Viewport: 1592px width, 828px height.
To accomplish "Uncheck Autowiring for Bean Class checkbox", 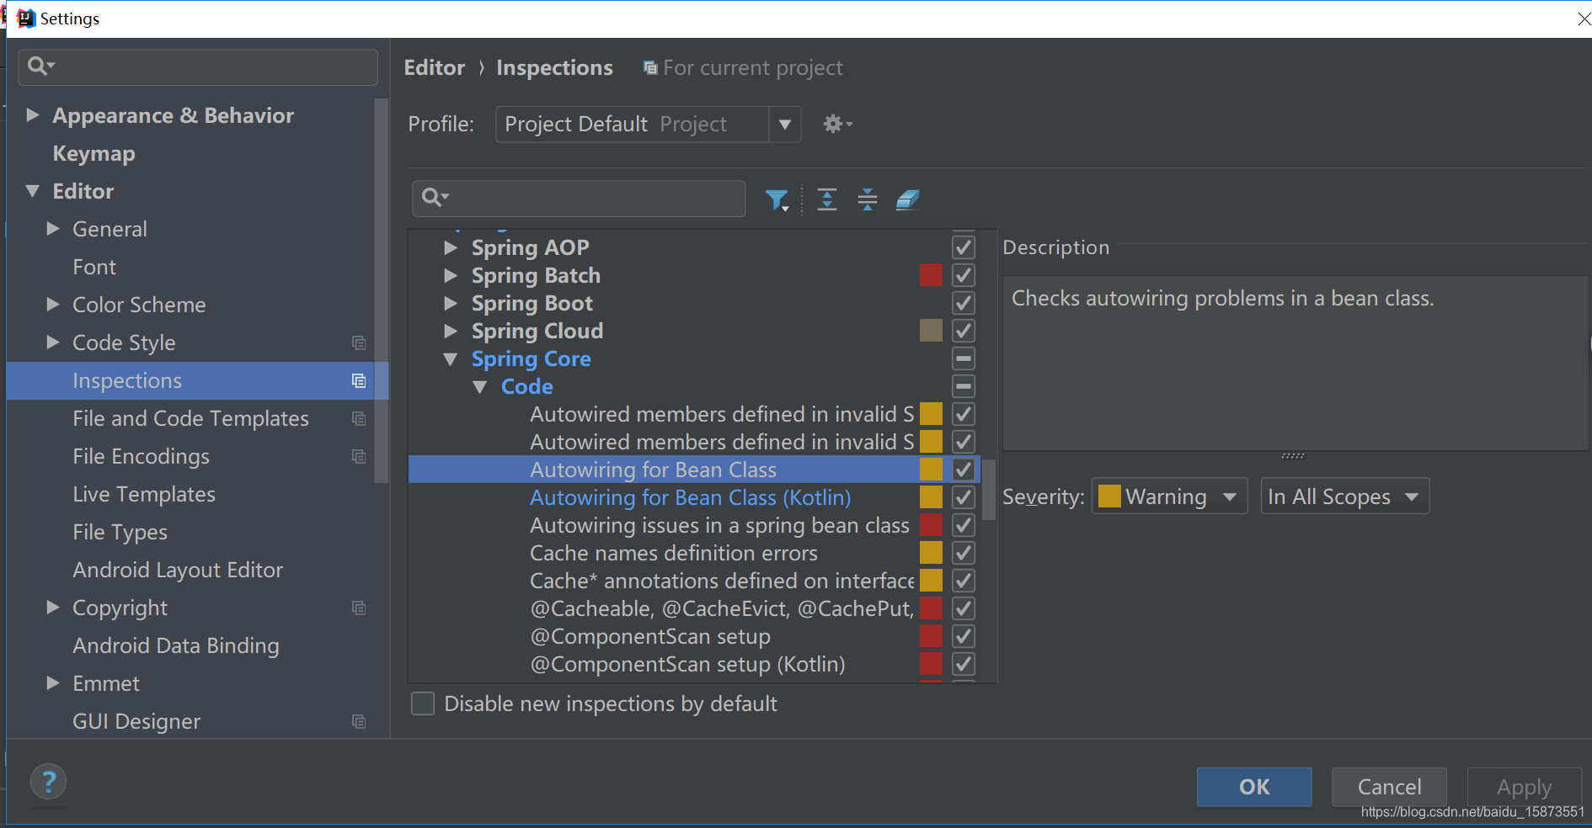I will coord(964,470).
